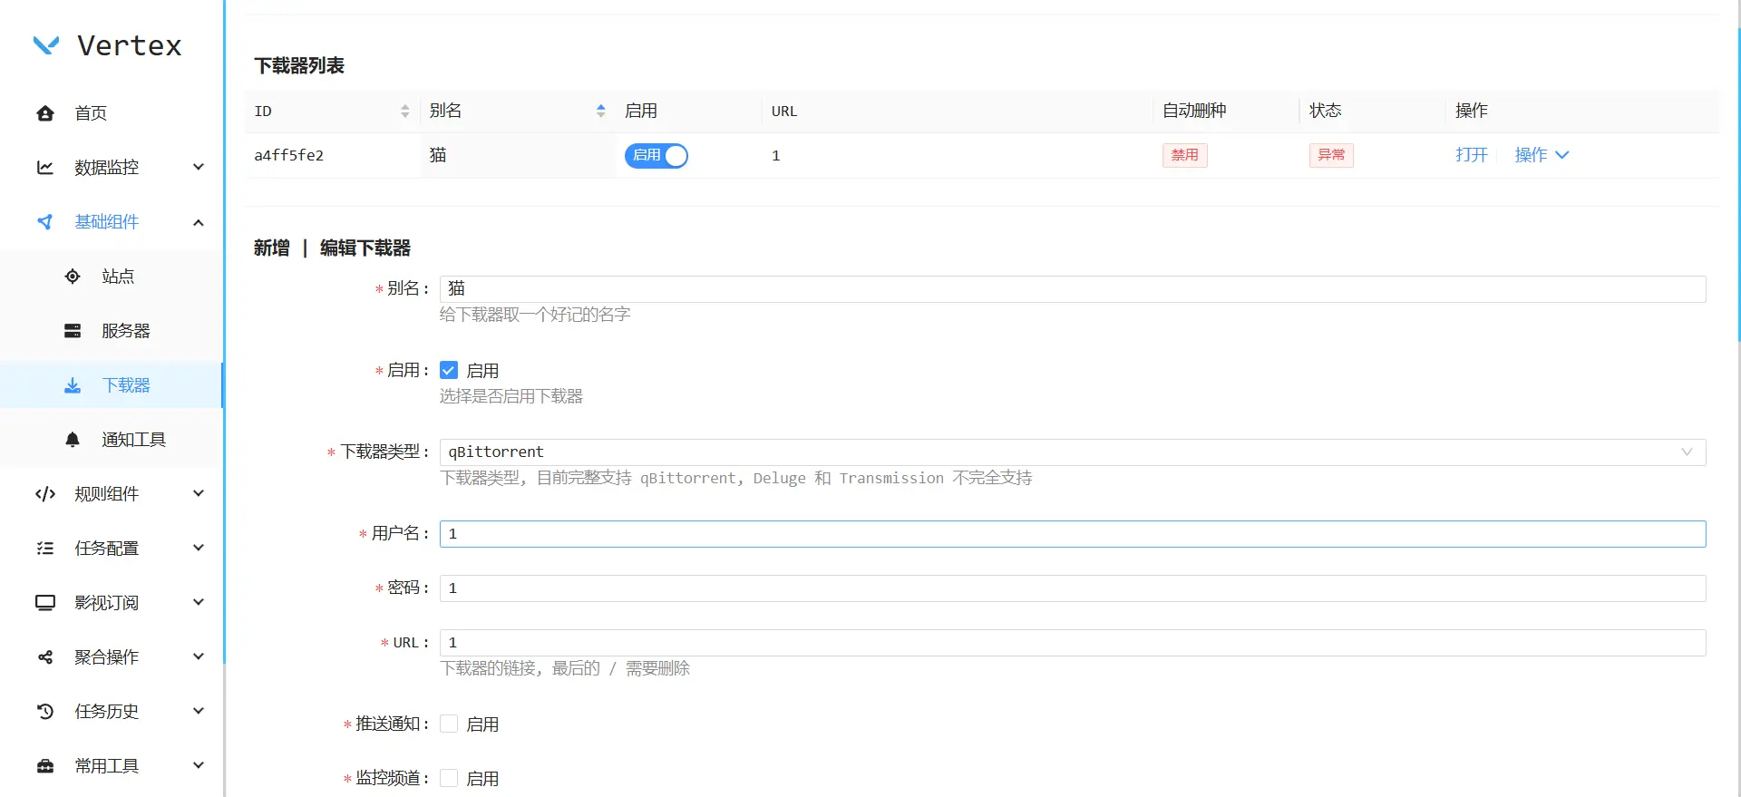Click the Vertex logo icon
1741x797 pixels.
[46, 44]
